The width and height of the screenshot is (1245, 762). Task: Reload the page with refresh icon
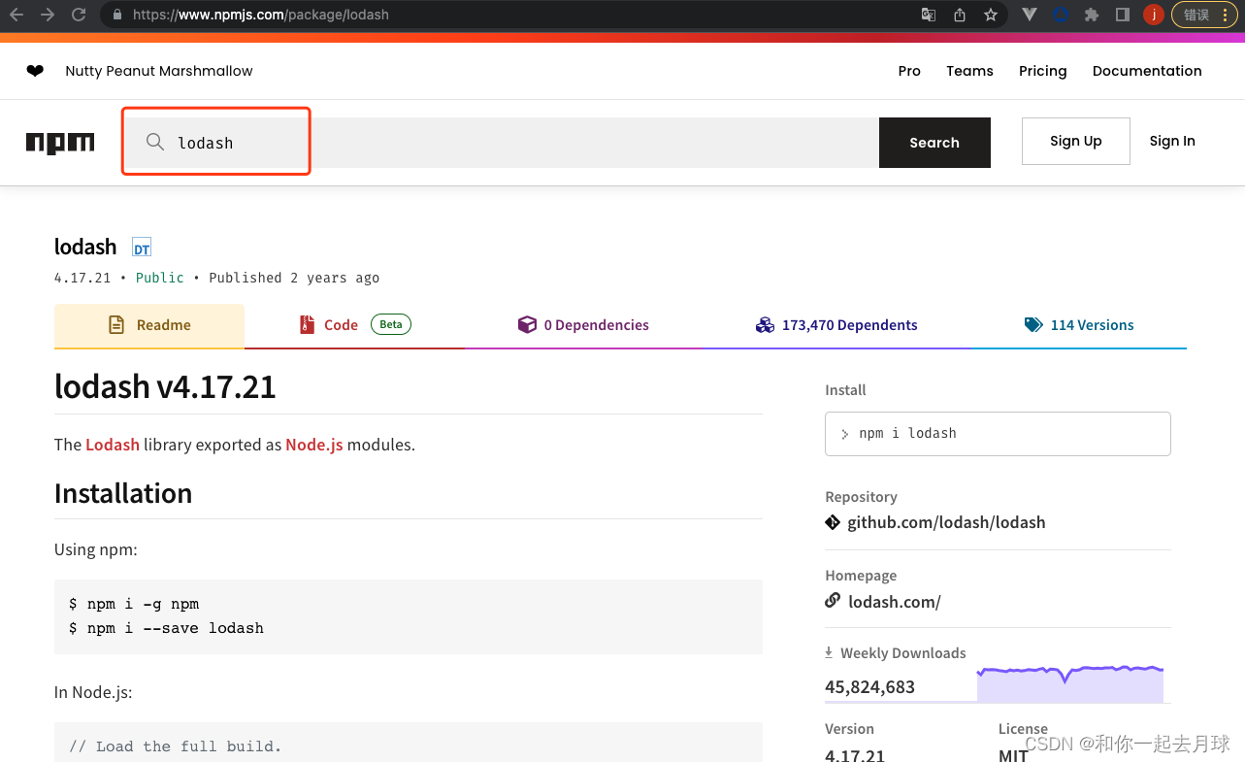79,15
